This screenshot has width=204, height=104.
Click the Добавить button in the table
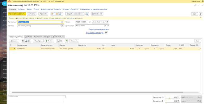click(14, 41)
